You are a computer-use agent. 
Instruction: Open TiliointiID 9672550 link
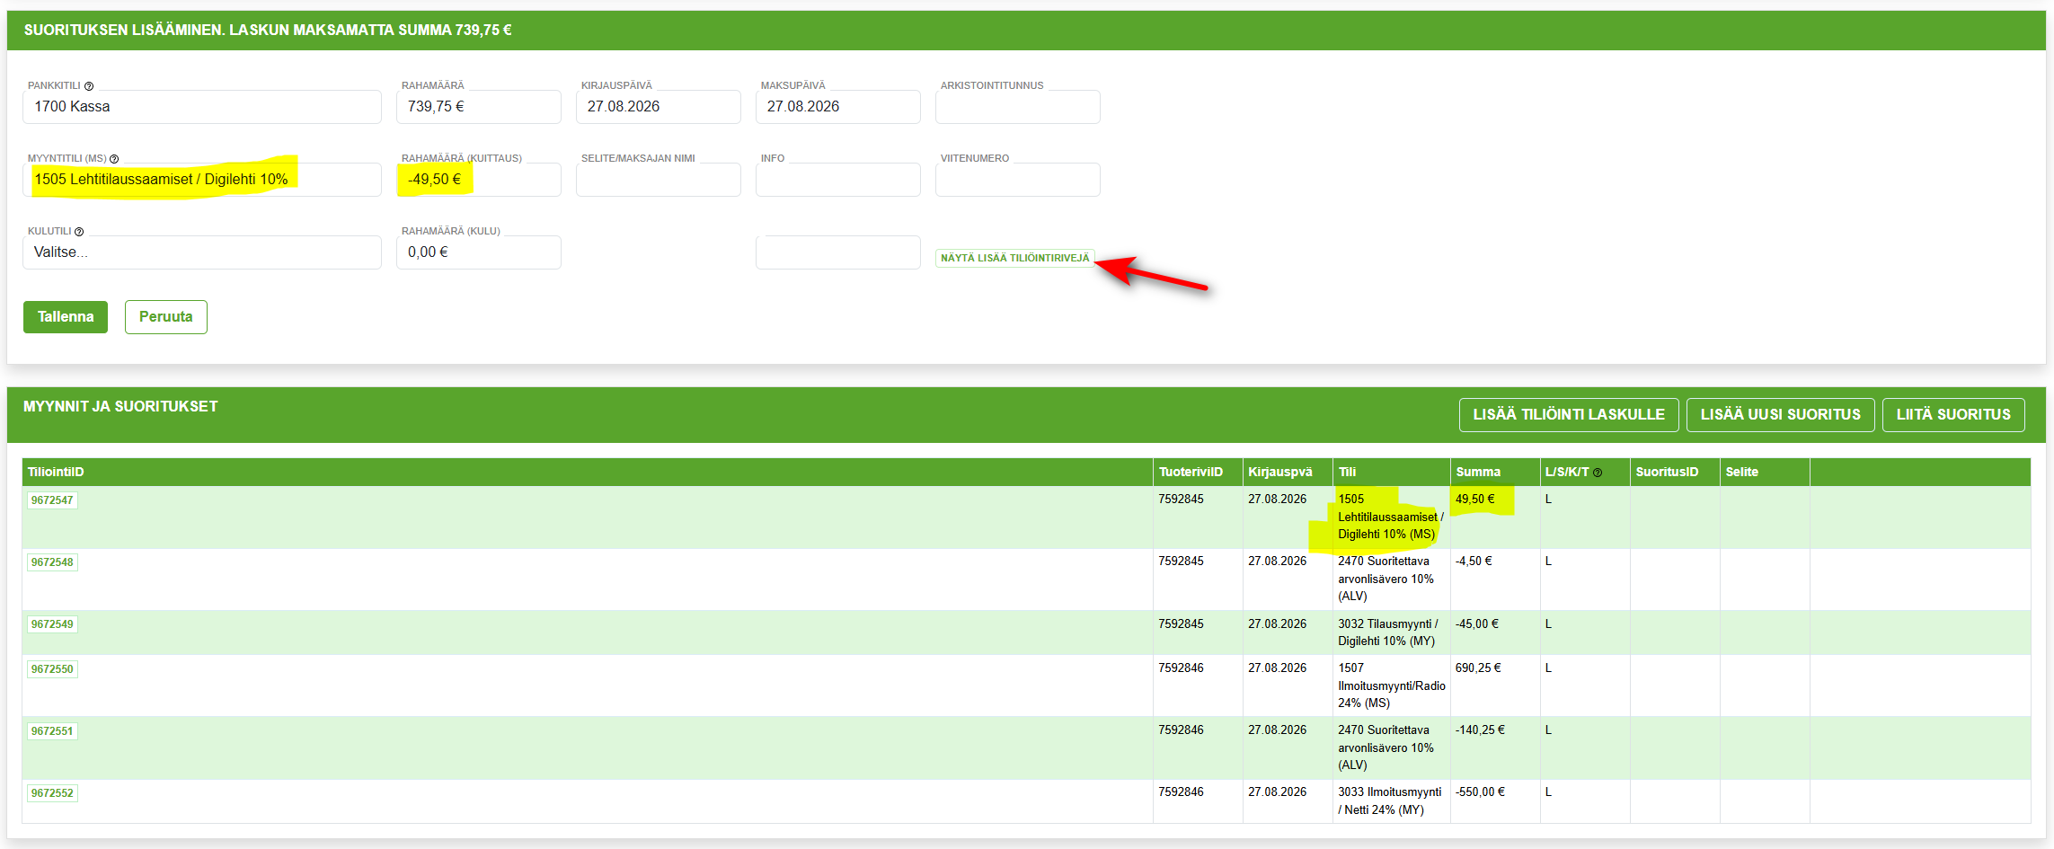[52, 669]
